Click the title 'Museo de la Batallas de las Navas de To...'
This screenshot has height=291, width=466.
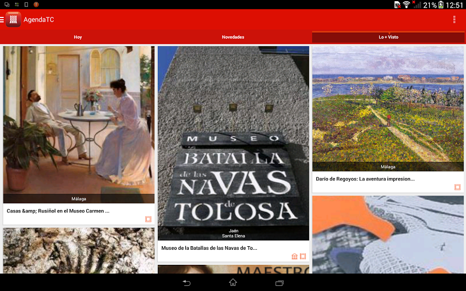[x=209, y=248]
